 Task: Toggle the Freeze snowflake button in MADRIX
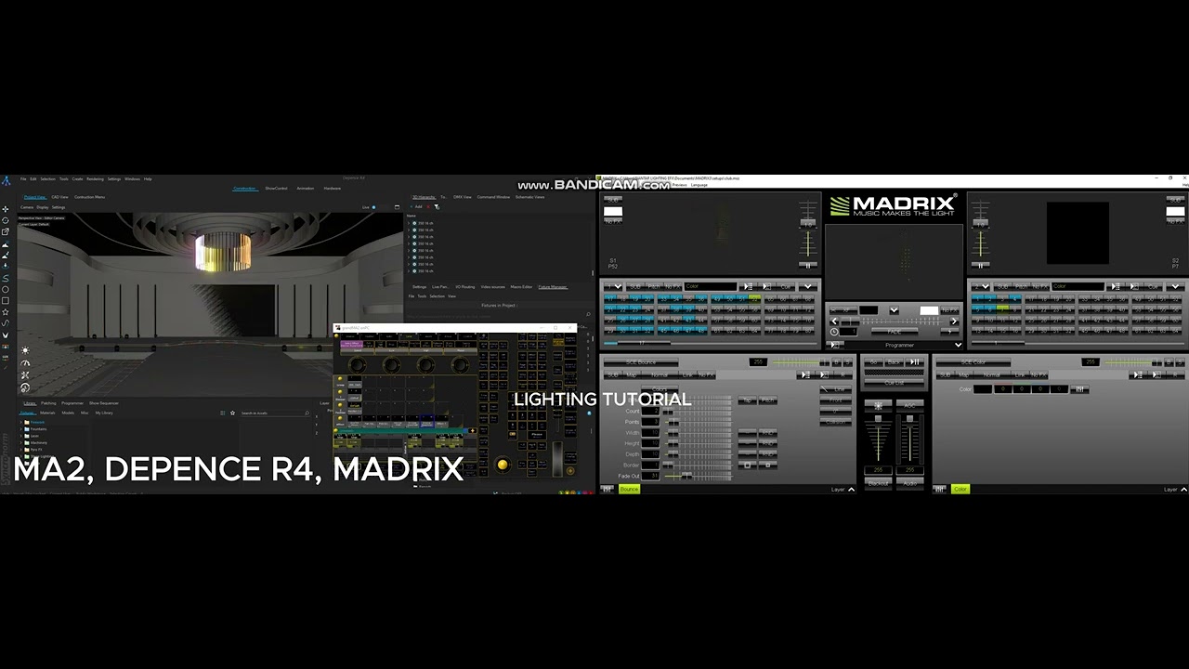878,405
